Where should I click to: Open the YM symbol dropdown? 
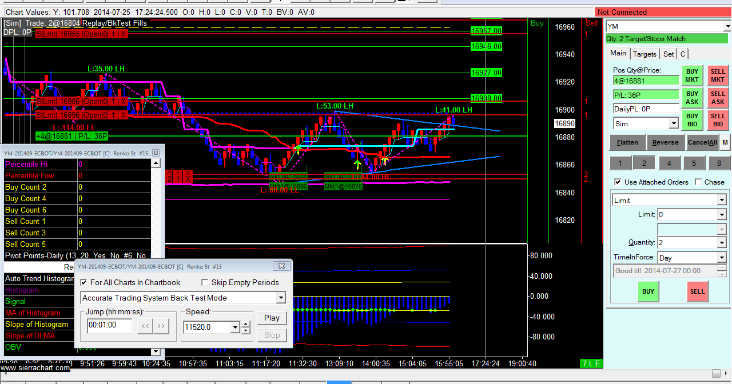(727, 26)
